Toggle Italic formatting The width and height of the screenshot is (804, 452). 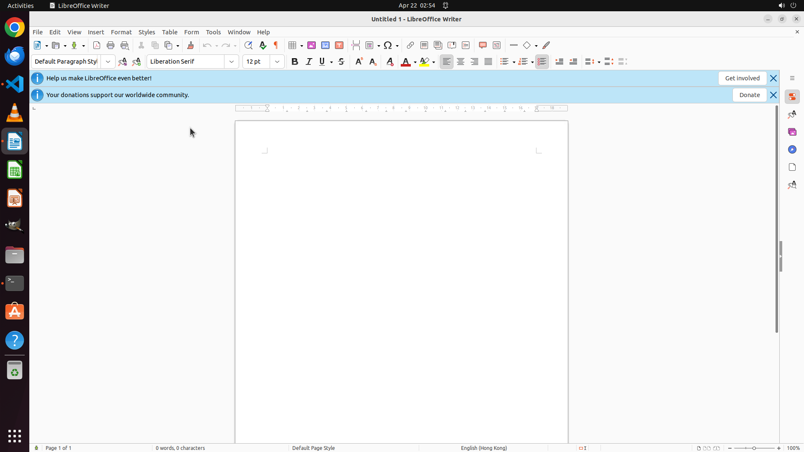309,62
